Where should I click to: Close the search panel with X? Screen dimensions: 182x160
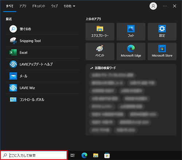point(174,6)
